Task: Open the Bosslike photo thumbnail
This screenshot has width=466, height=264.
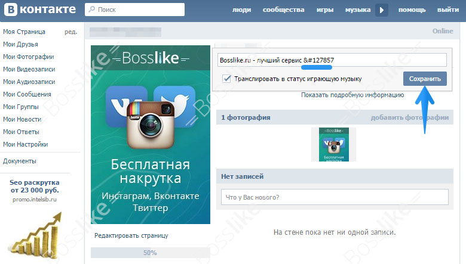Action: tap(333, 145)
